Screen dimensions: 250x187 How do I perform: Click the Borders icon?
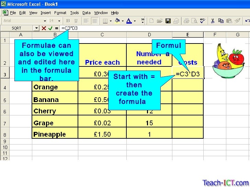click(105, 21)
